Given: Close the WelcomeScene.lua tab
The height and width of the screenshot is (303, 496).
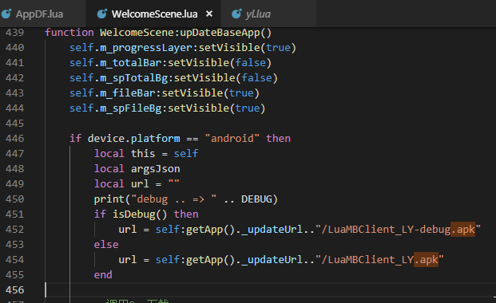Looking at the screenshot, I should click(x=209, y=14).
